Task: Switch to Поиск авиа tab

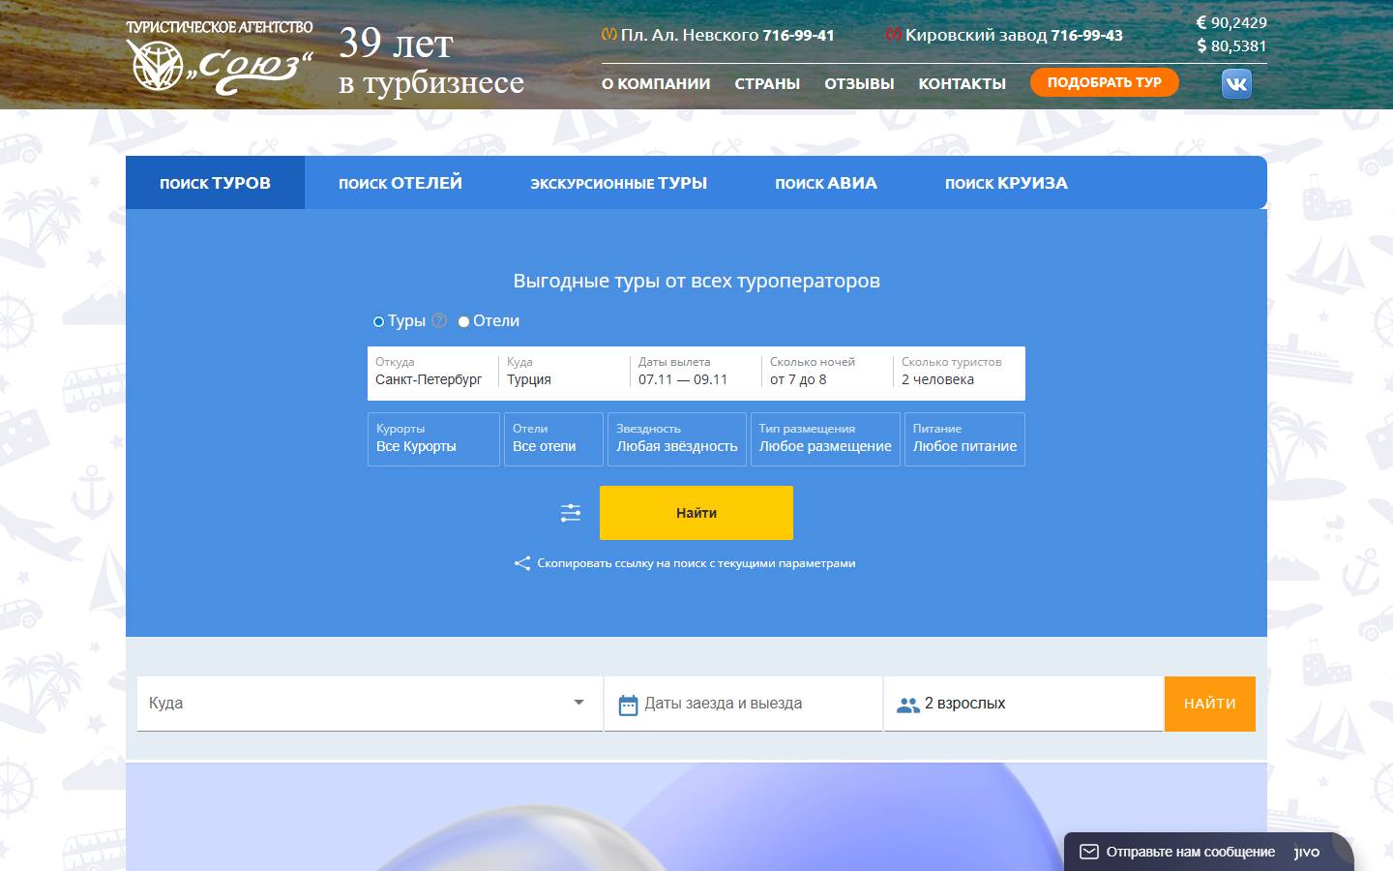Action: [826, 183]
